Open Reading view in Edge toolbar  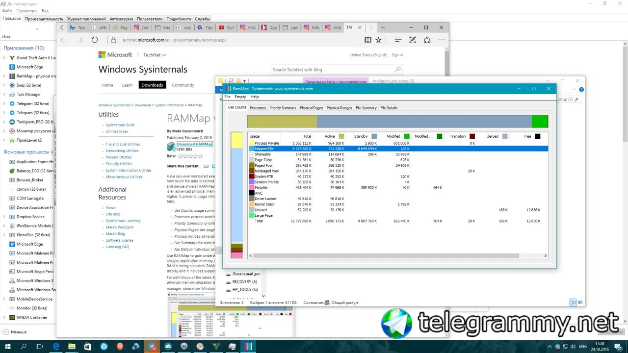(x=368, y=40)
